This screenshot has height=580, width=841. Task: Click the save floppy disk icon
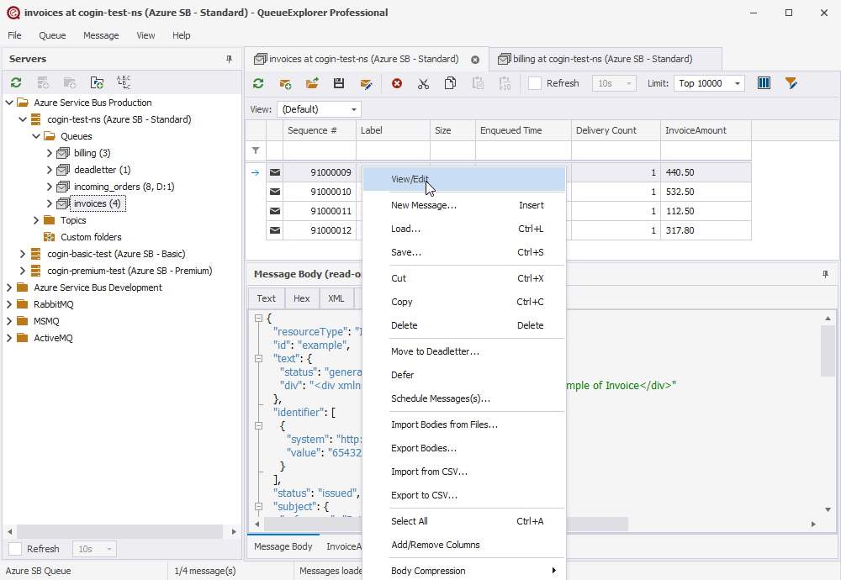coord(338,83)
